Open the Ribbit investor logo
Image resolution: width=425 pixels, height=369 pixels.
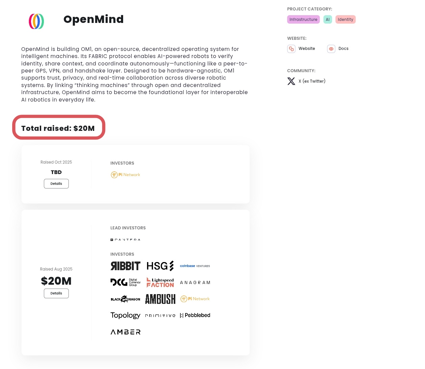coord(125,266)
